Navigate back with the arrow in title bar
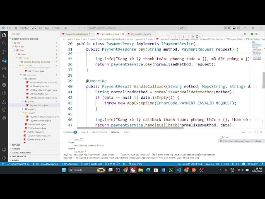265x199 pixels. pos(79,28)
